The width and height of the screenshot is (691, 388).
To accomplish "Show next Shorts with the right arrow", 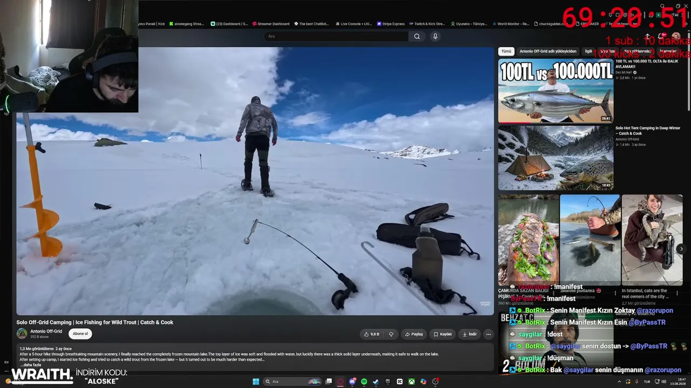I will (681, 249).
